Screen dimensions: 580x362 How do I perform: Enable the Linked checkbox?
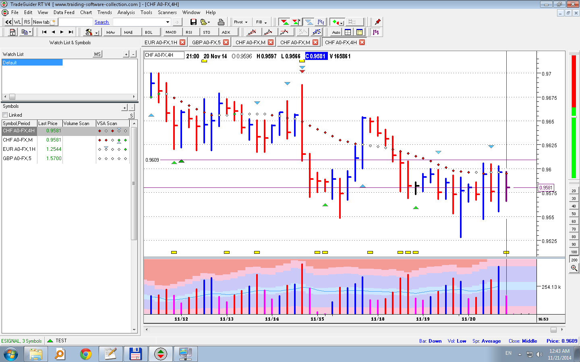(x=5, y=115)
